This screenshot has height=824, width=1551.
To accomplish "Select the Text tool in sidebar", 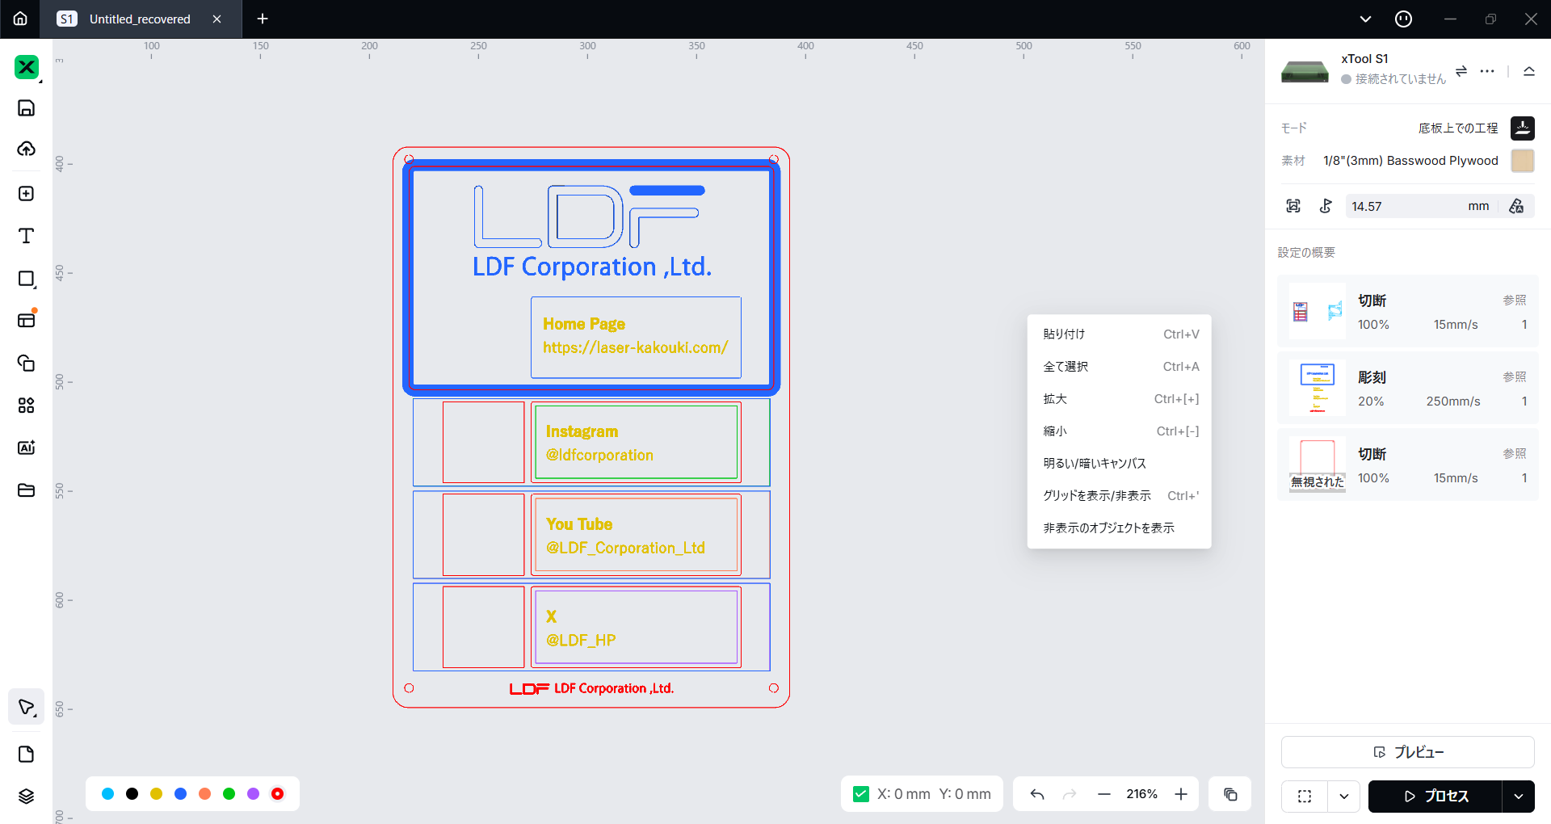I will (x=26, y=236).
